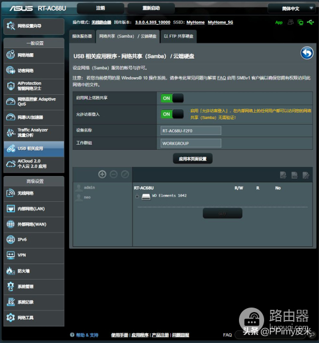Open the Help & Support link
Screen dimensions: 319x343
tap(87, 335)
